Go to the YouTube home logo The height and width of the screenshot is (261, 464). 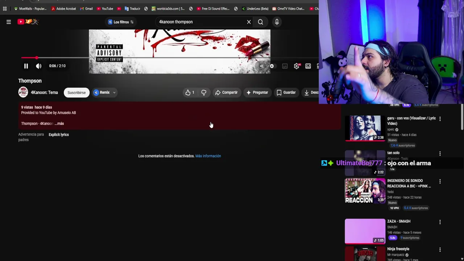tap(28, 22)
